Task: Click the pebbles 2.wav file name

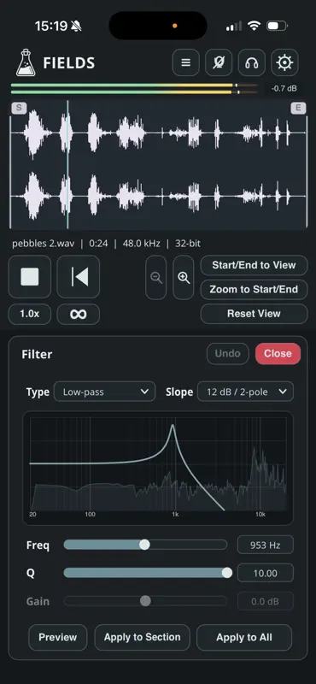Action: pyautogui.click(x=44, y=244)
